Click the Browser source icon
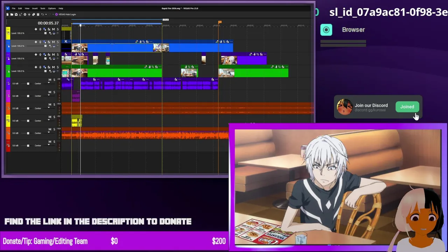Screen dimensions: 448x252 click(x=326, y=30)
